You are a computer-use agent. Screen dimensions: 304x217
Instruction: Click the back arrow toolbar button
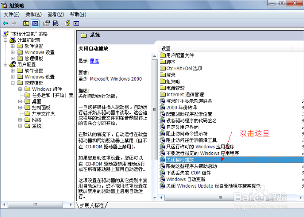(5, 23)
